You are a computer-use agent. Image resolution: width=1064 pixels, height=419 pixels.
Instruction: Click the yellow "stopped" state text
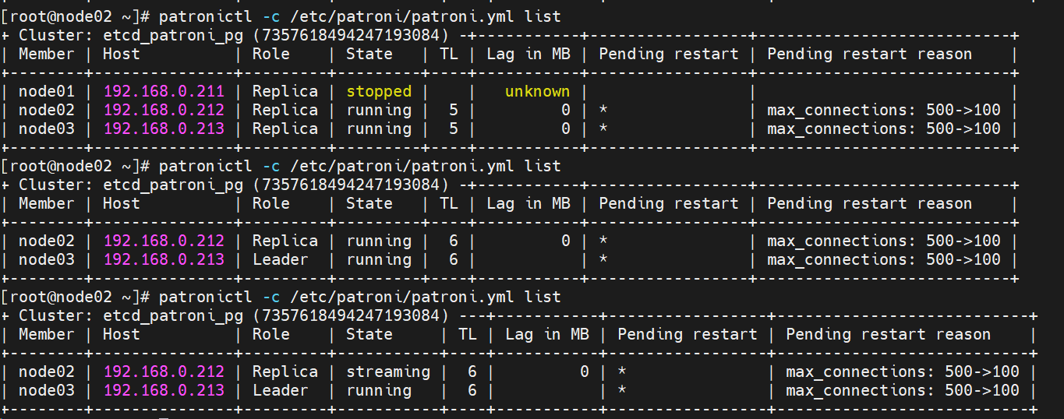coord(379,91)
